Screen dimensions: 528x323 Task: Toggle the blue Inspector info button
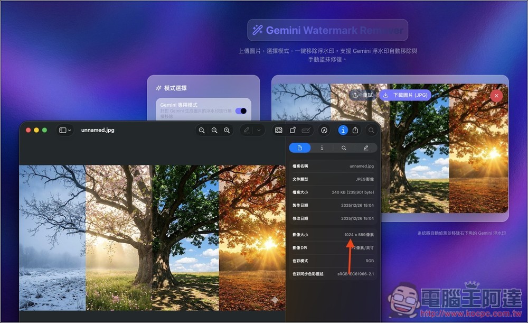[343, 130]
